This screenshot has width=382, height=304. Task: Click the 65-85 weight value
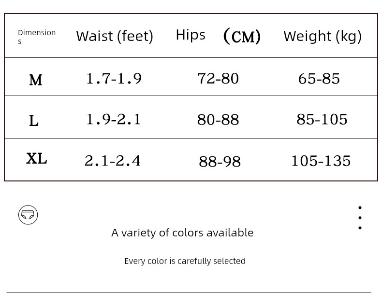pos(319,79)
